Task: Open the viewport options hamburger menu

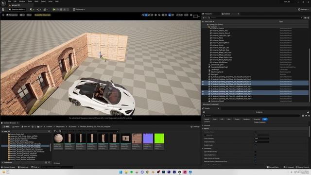Action: click(x=3, y=15)
